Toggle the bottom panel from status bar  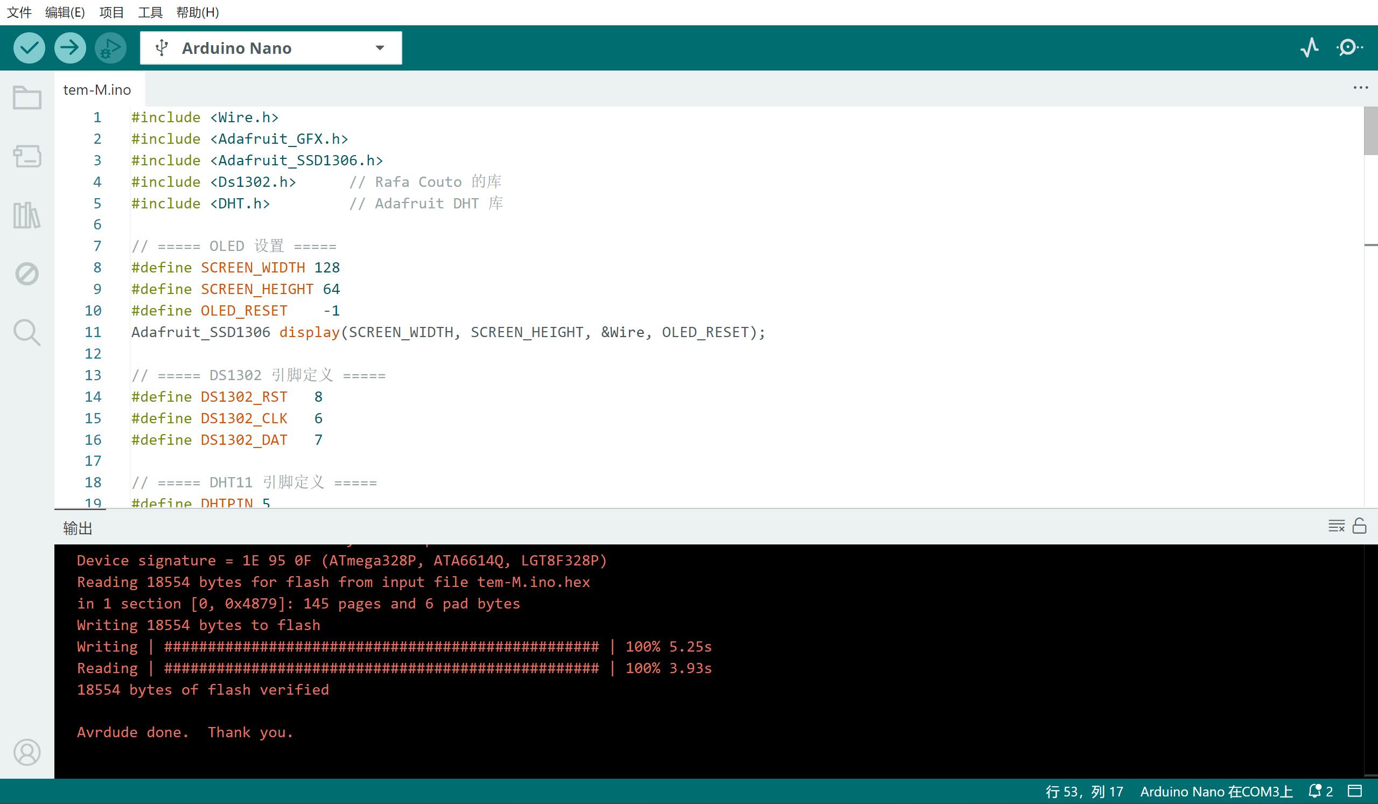click(x=1354, y=792)
